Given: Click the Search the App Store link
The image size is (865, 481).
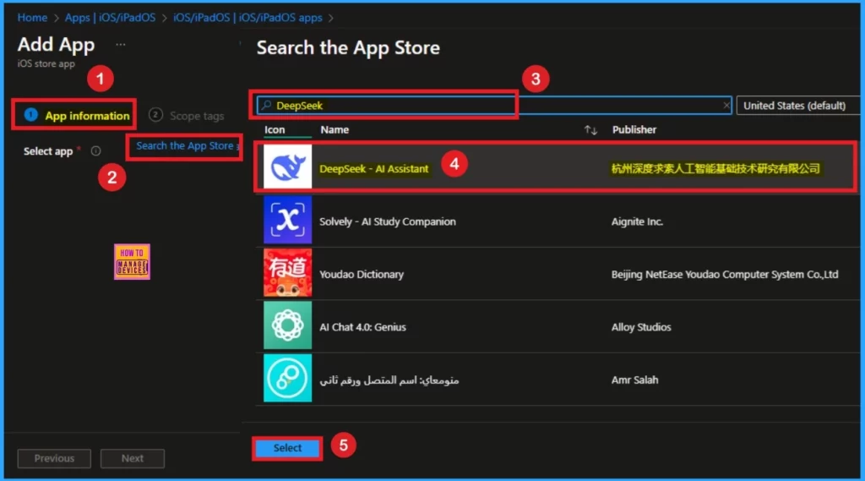Looking at the screenshot, I should click(x=185, y=145).
